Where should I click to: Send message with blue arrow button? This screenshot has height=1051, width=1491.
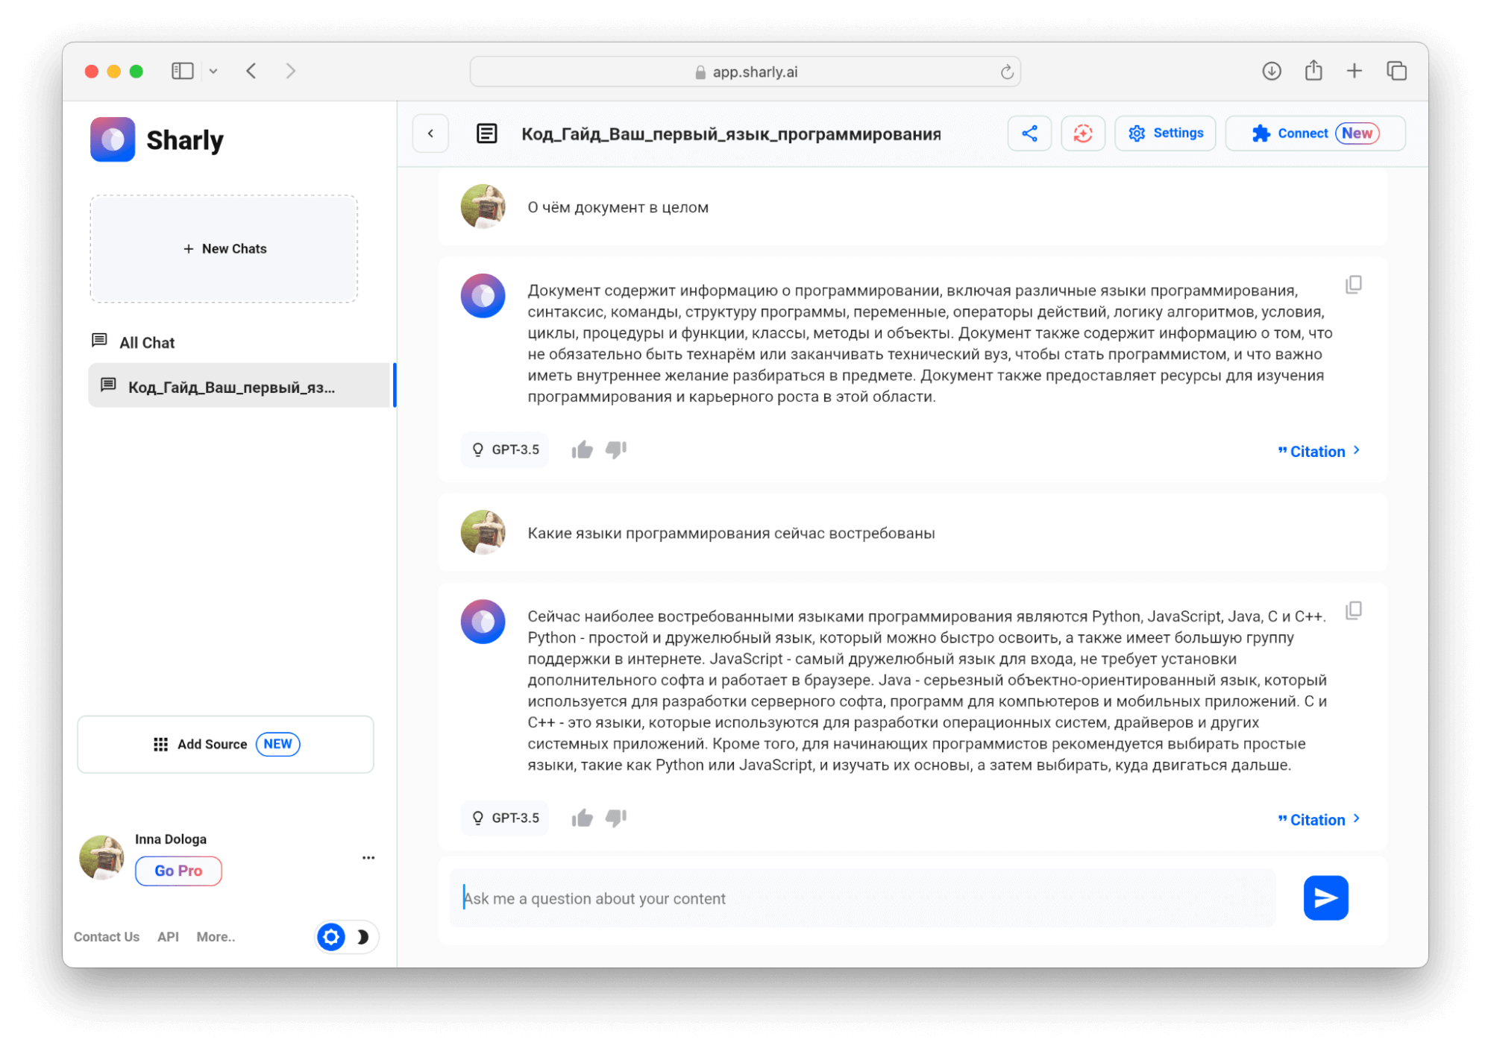[1325, 897]
